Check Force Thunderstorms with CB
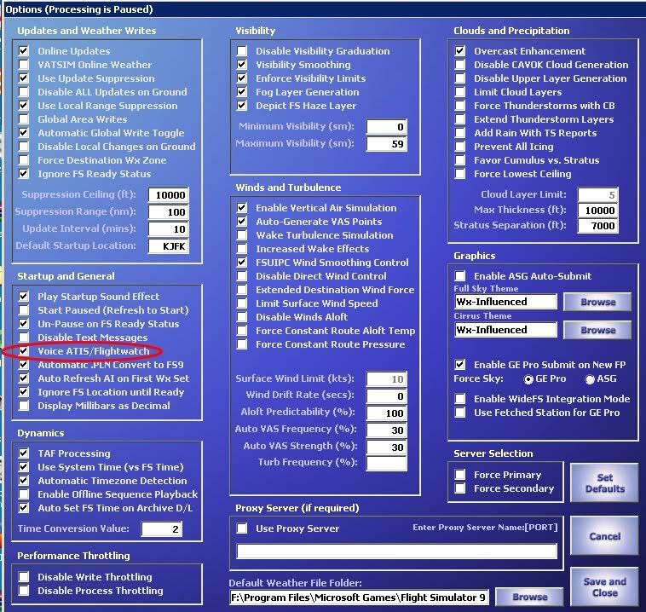Image resolution: width=646 pixels, height=612 pixels. tap(459, 106)
